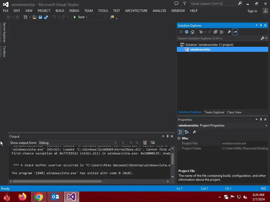Screen dimensions: 270x202
Task: Click Solution Explorer Properties wrench icon
Action: point(229,32)
